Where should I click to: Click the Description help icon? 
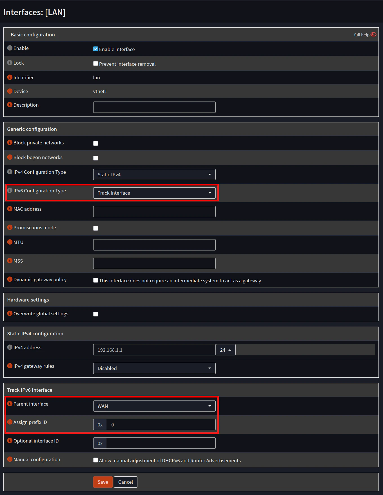[10, 105]
